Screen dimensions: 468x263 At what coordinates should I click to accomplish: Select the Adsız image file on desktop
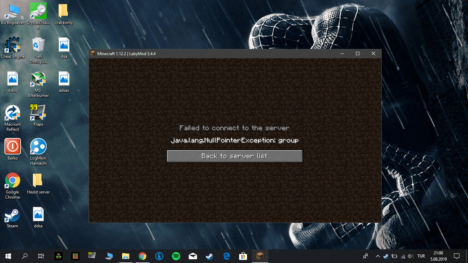[x=13, y=82]
